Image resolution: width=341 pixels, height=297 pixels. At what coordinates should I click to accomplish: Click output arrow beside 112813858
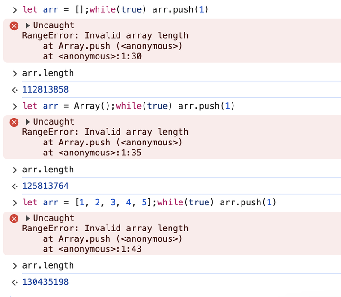click(15, 90)
